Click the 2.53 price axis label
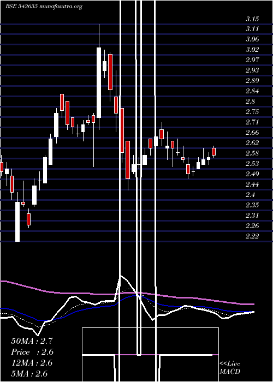 pos(252,164)
